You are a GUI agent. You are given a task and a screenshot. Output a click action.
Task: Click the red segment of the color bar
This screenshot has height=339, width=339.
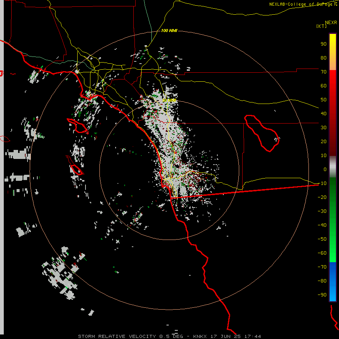point(333,113)
